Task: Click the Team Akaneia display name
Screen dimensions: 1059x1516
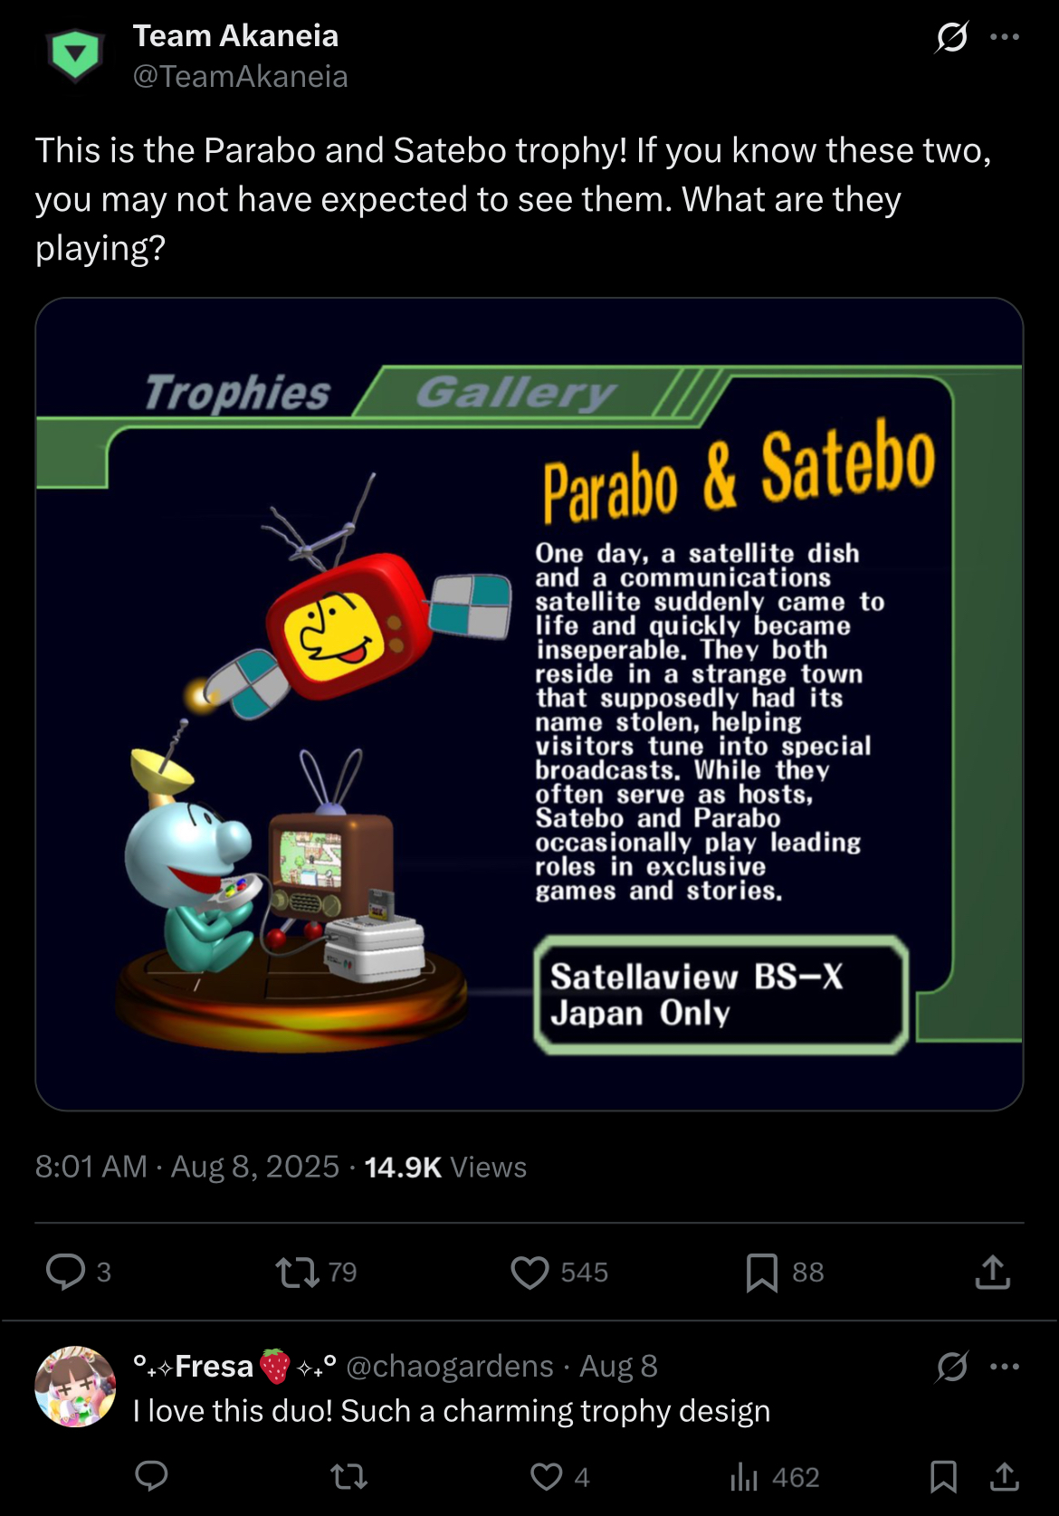Action: pos(235,35)
